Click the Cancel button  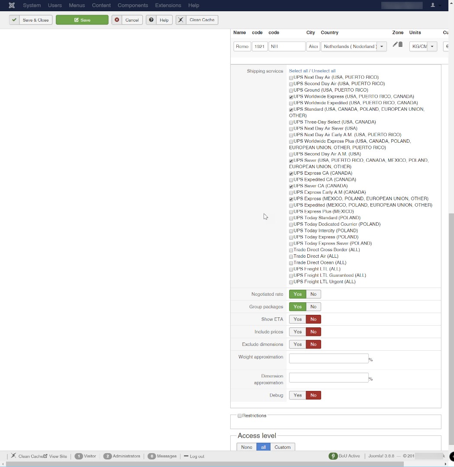click(x=127, y=20)
